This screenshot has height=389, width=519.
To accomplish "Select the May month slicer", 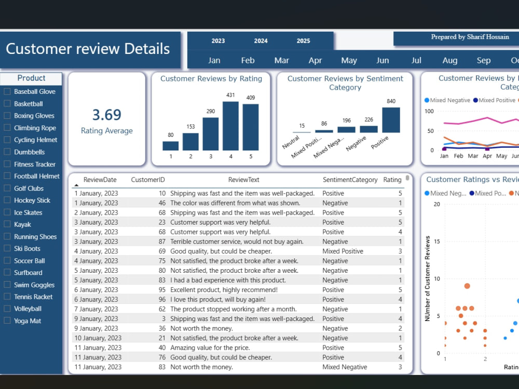I will pos(349,61).
